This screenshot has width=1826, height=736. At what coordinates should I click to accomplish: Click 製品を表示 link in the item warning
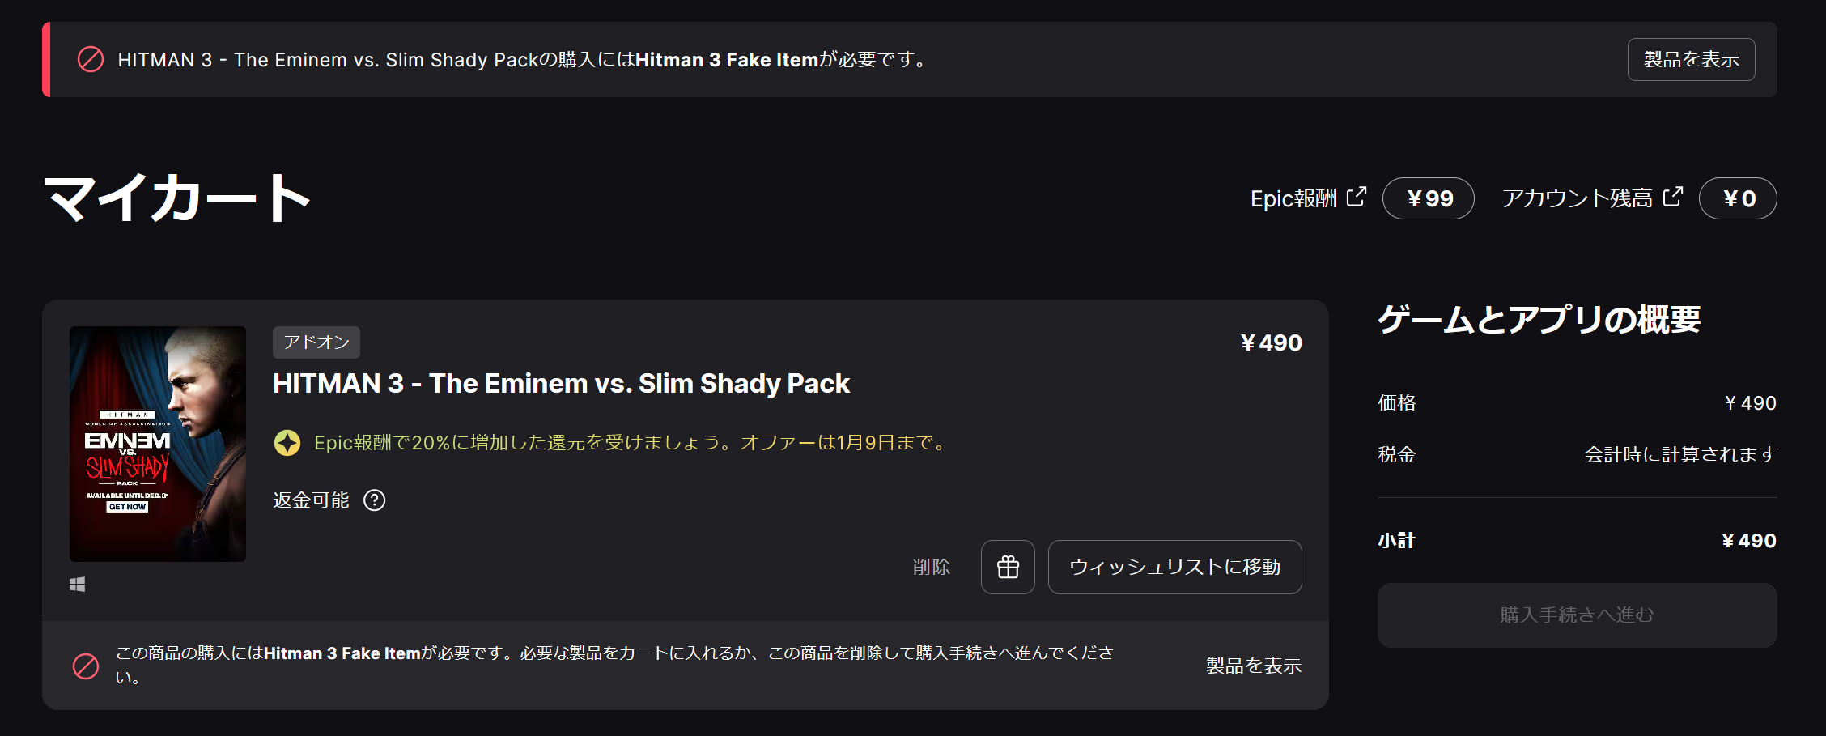(1254, 666)
